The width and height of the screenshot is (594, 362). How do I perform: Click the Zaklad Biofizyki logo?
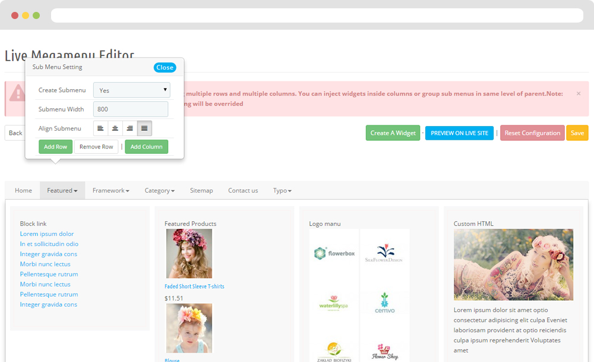[334, 352]
